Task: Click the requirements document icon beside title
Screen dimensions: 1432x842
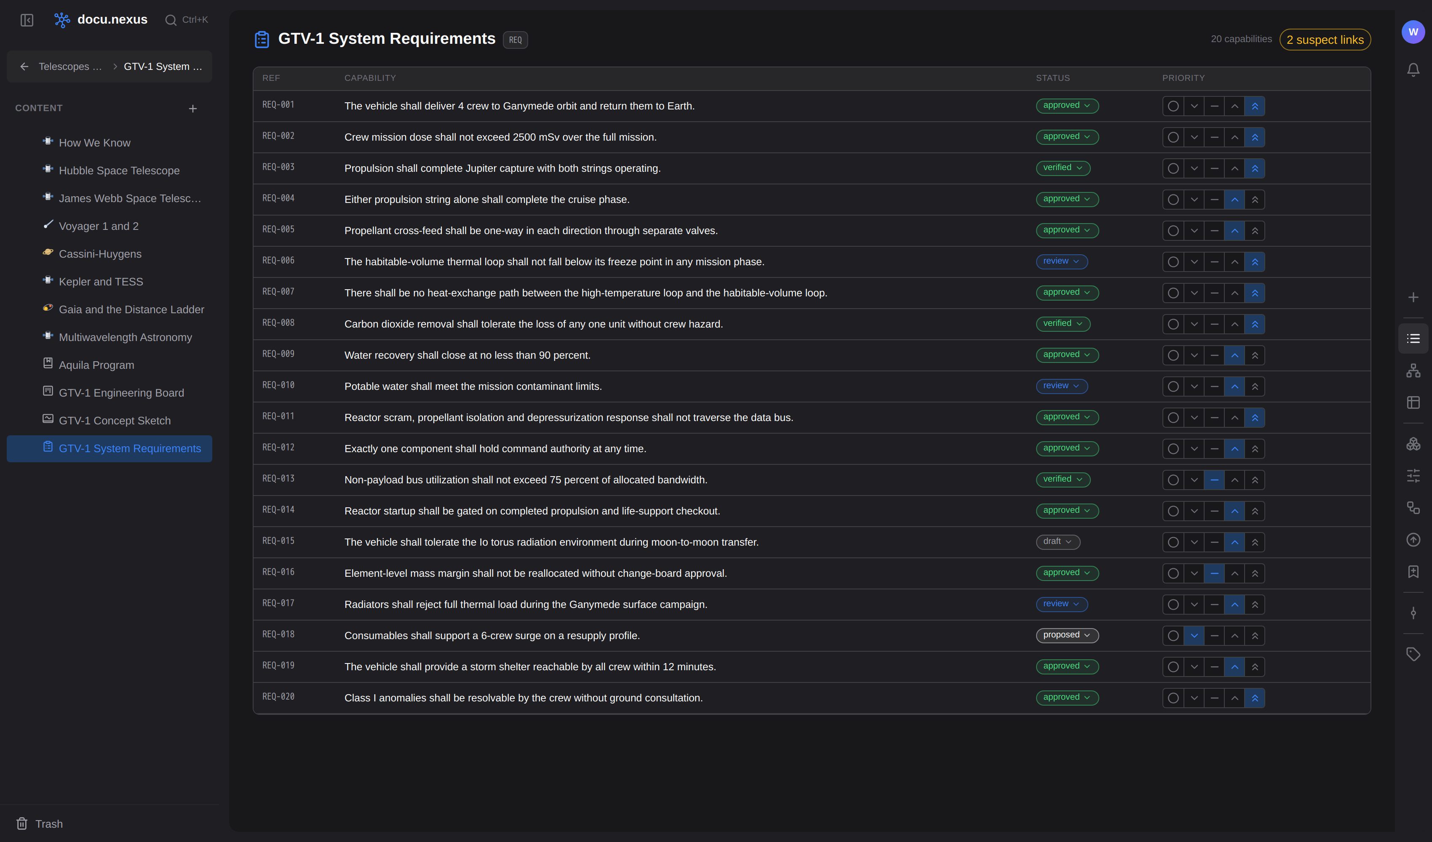Action: click(x=262, y=40)
